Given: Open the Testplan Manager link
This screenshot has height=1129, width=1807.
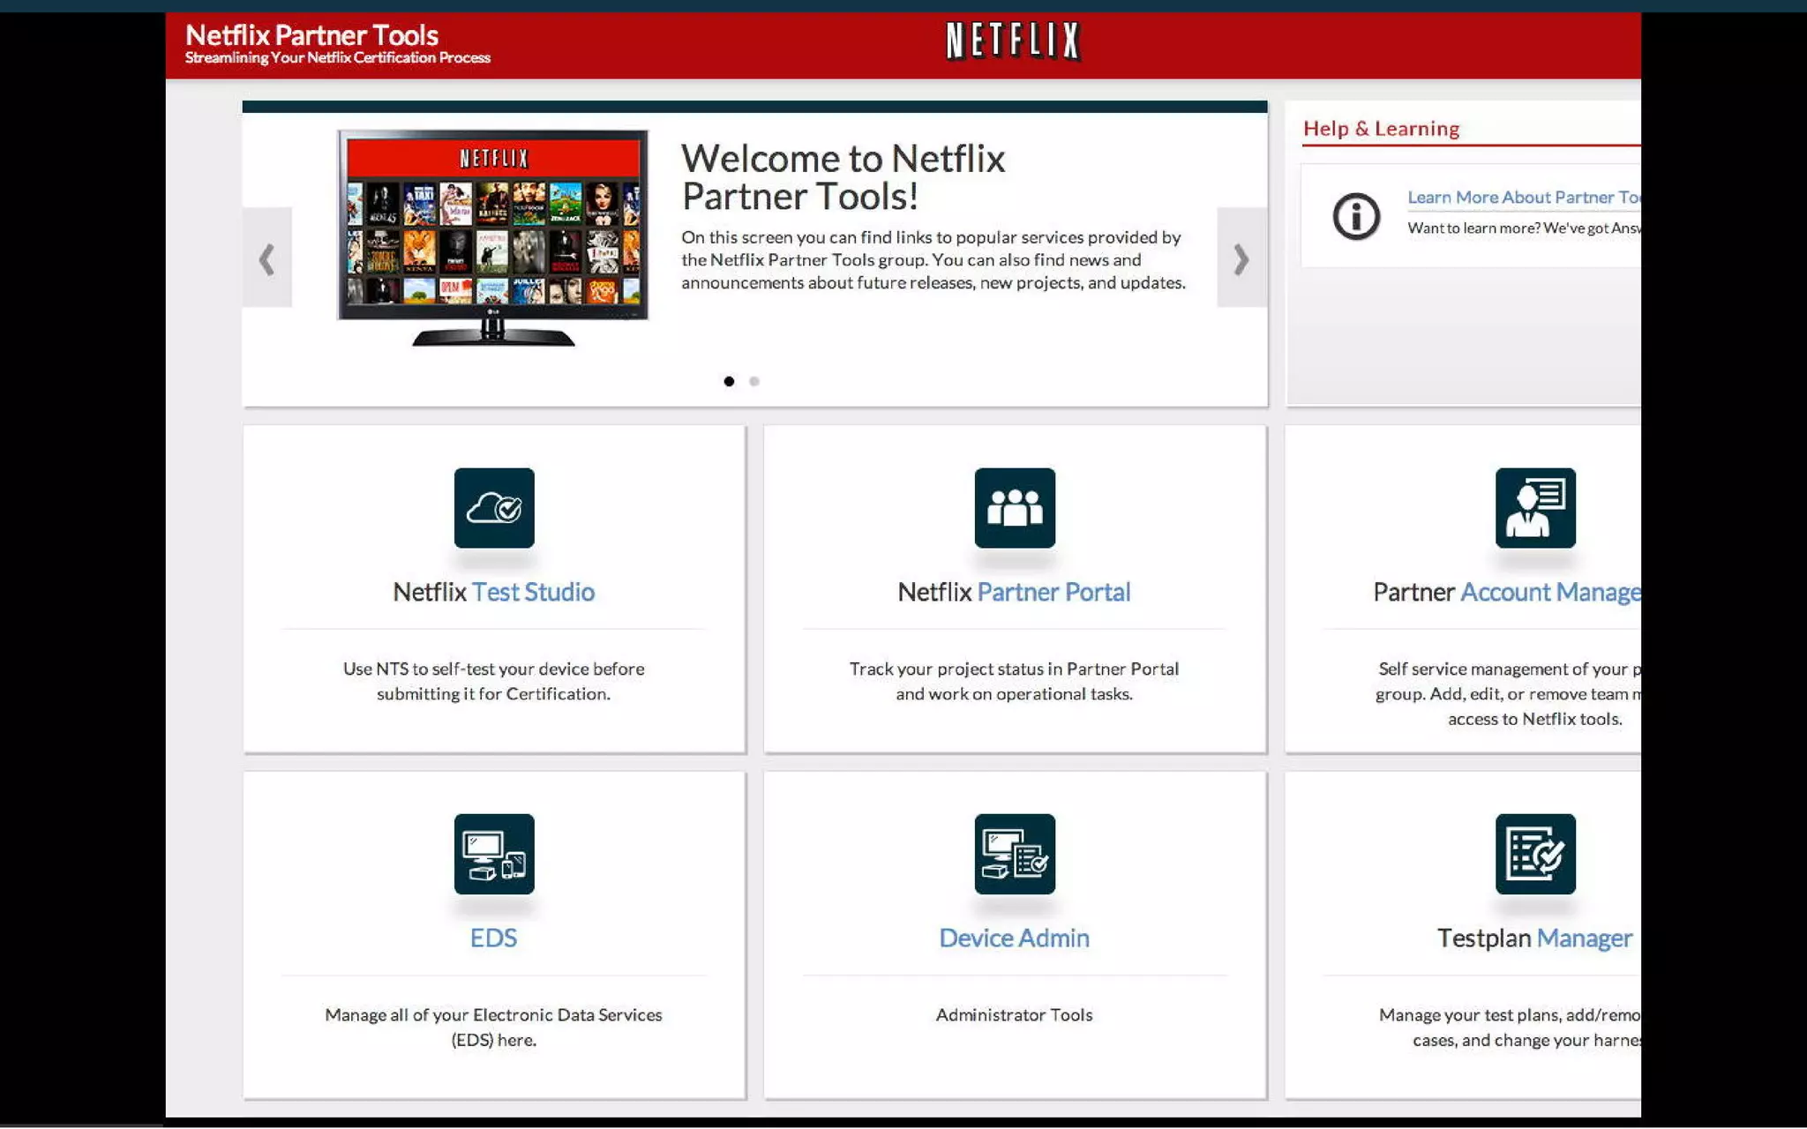Looking at the screenshot, I should click(x=1584, y=938).
